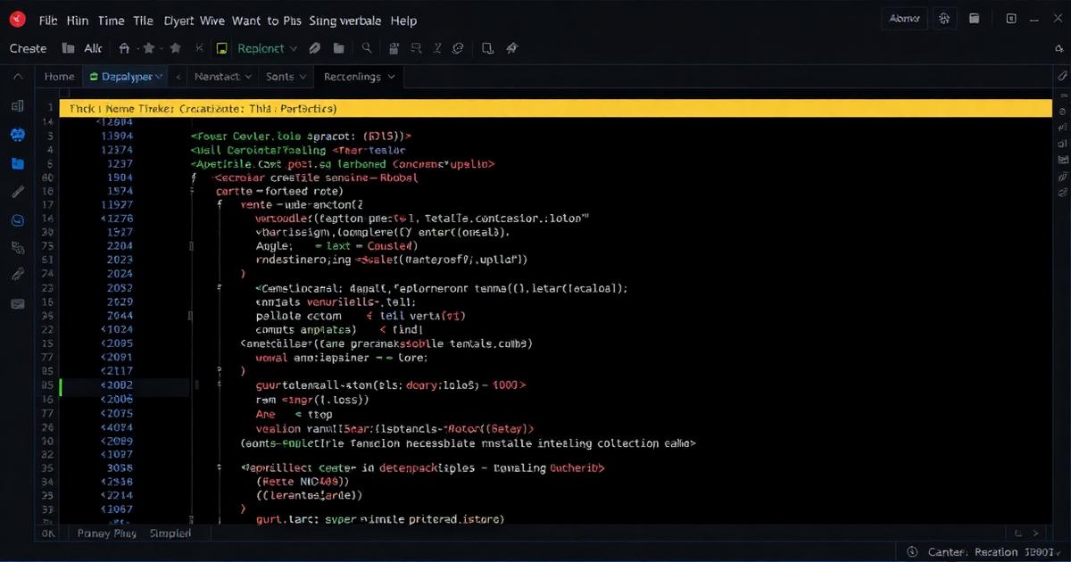1071x562 pixels.
Task: Click the panel layout icon in title bar
Action: point(975,19)
